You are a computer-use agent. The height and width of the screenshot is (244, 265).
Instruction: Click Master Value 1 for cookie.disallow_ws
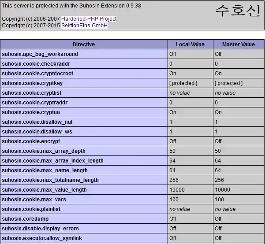pos(216,132)
